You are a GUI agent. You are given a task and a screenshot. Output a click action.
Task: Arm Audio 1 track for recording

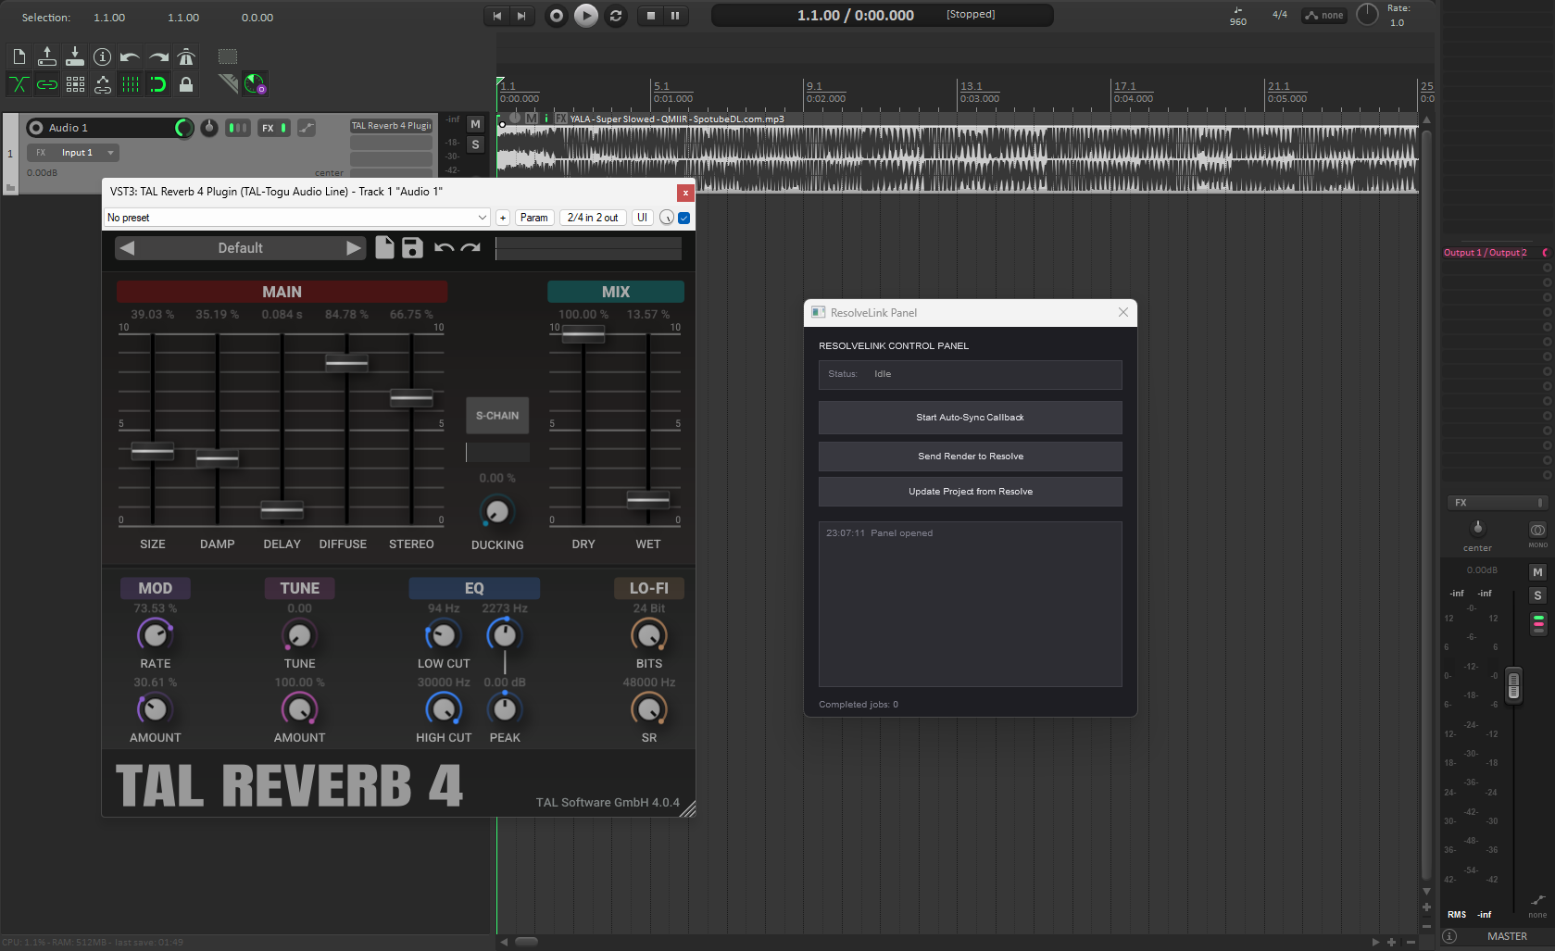36,128
